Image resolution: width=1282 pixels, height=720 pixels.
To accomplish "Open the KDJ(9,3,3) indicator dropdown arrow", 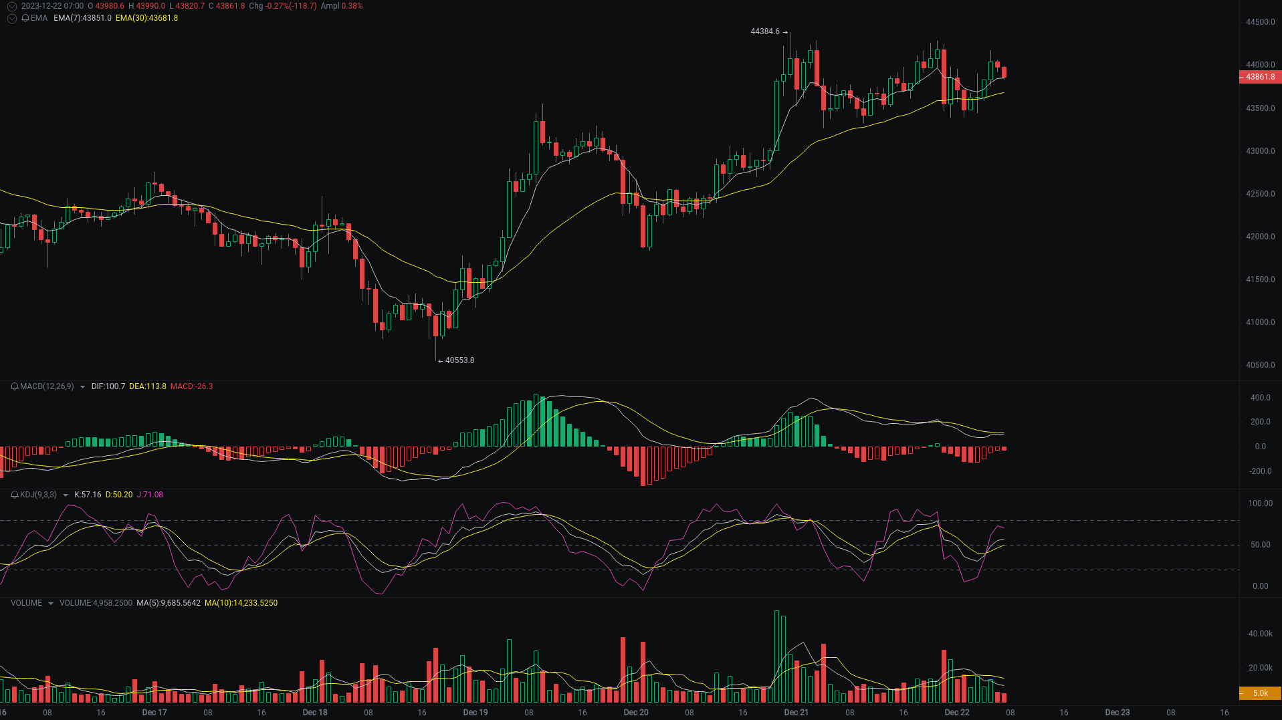I will tap(65, 495).
